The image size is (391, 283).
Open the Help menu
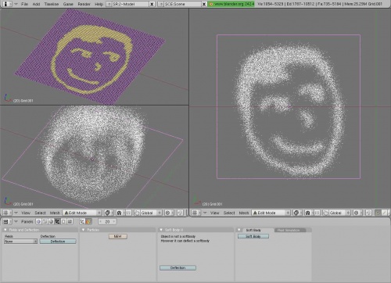(x=99, y=4)
